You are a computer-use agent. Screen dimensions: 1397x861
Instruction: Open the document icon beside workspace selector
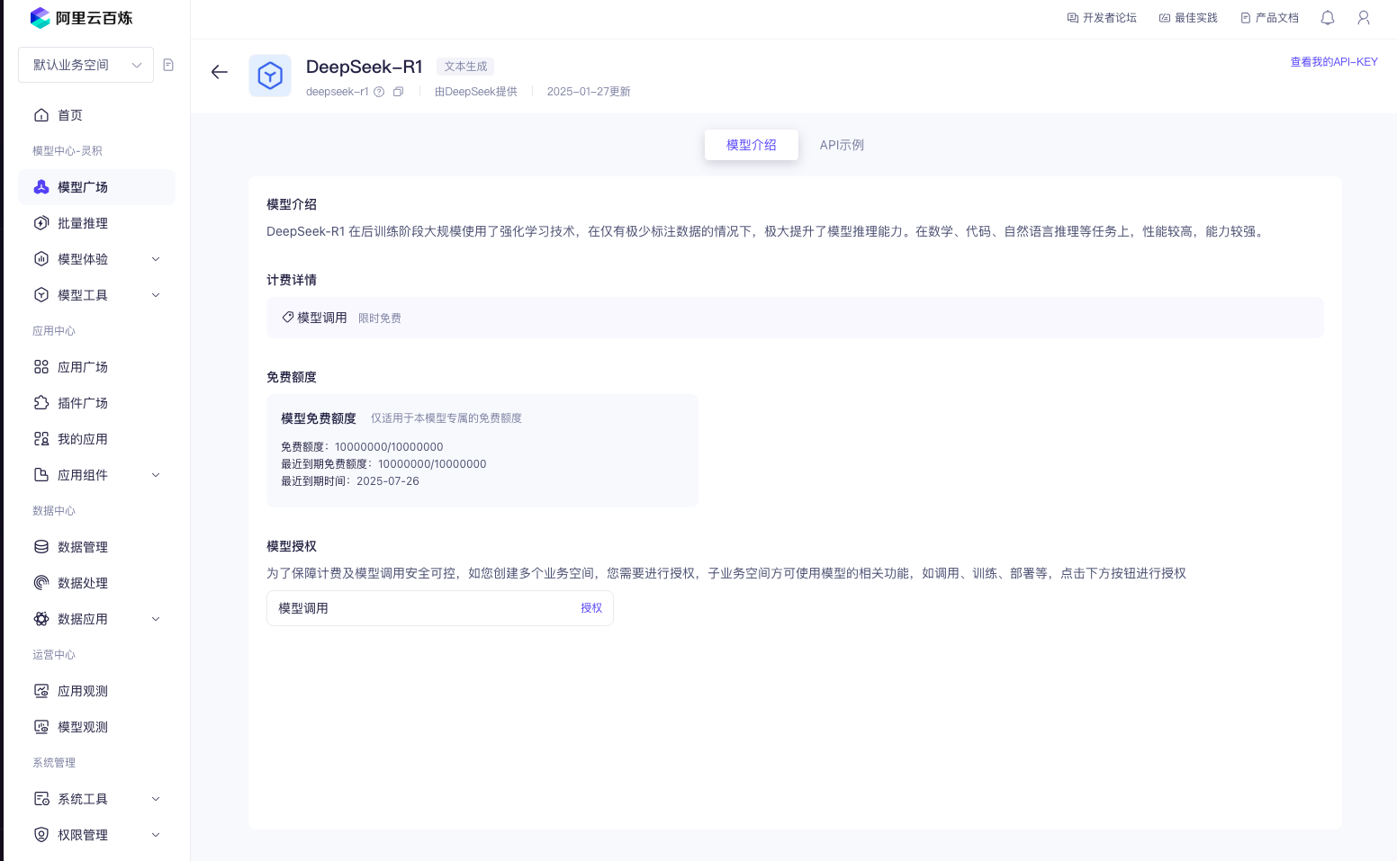click(x=168, y=65)
